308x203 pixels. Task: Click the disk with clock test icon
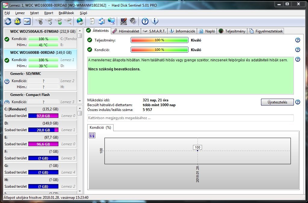pos(49,21)
